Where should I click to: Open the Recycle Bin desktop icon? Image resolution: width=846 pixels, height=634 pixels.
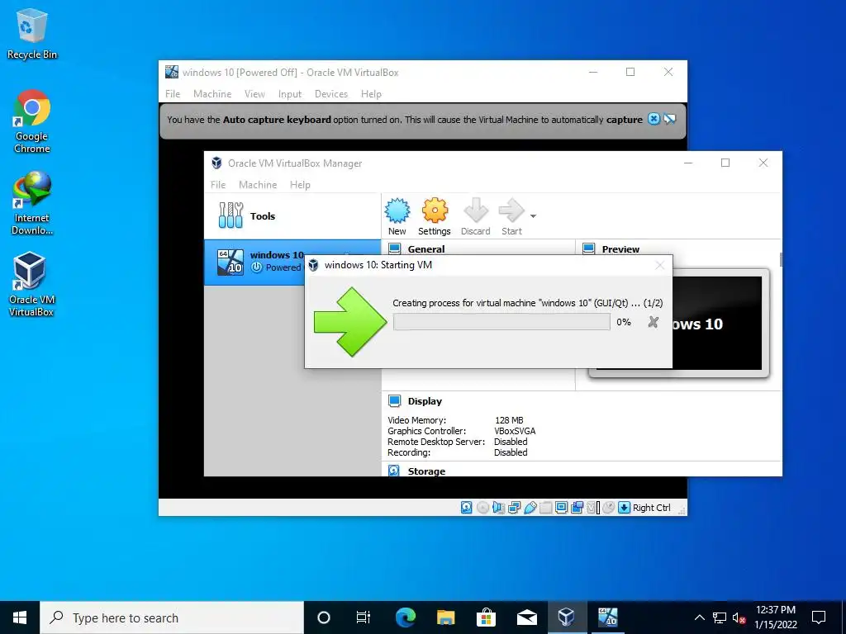[x=32, y=34]
